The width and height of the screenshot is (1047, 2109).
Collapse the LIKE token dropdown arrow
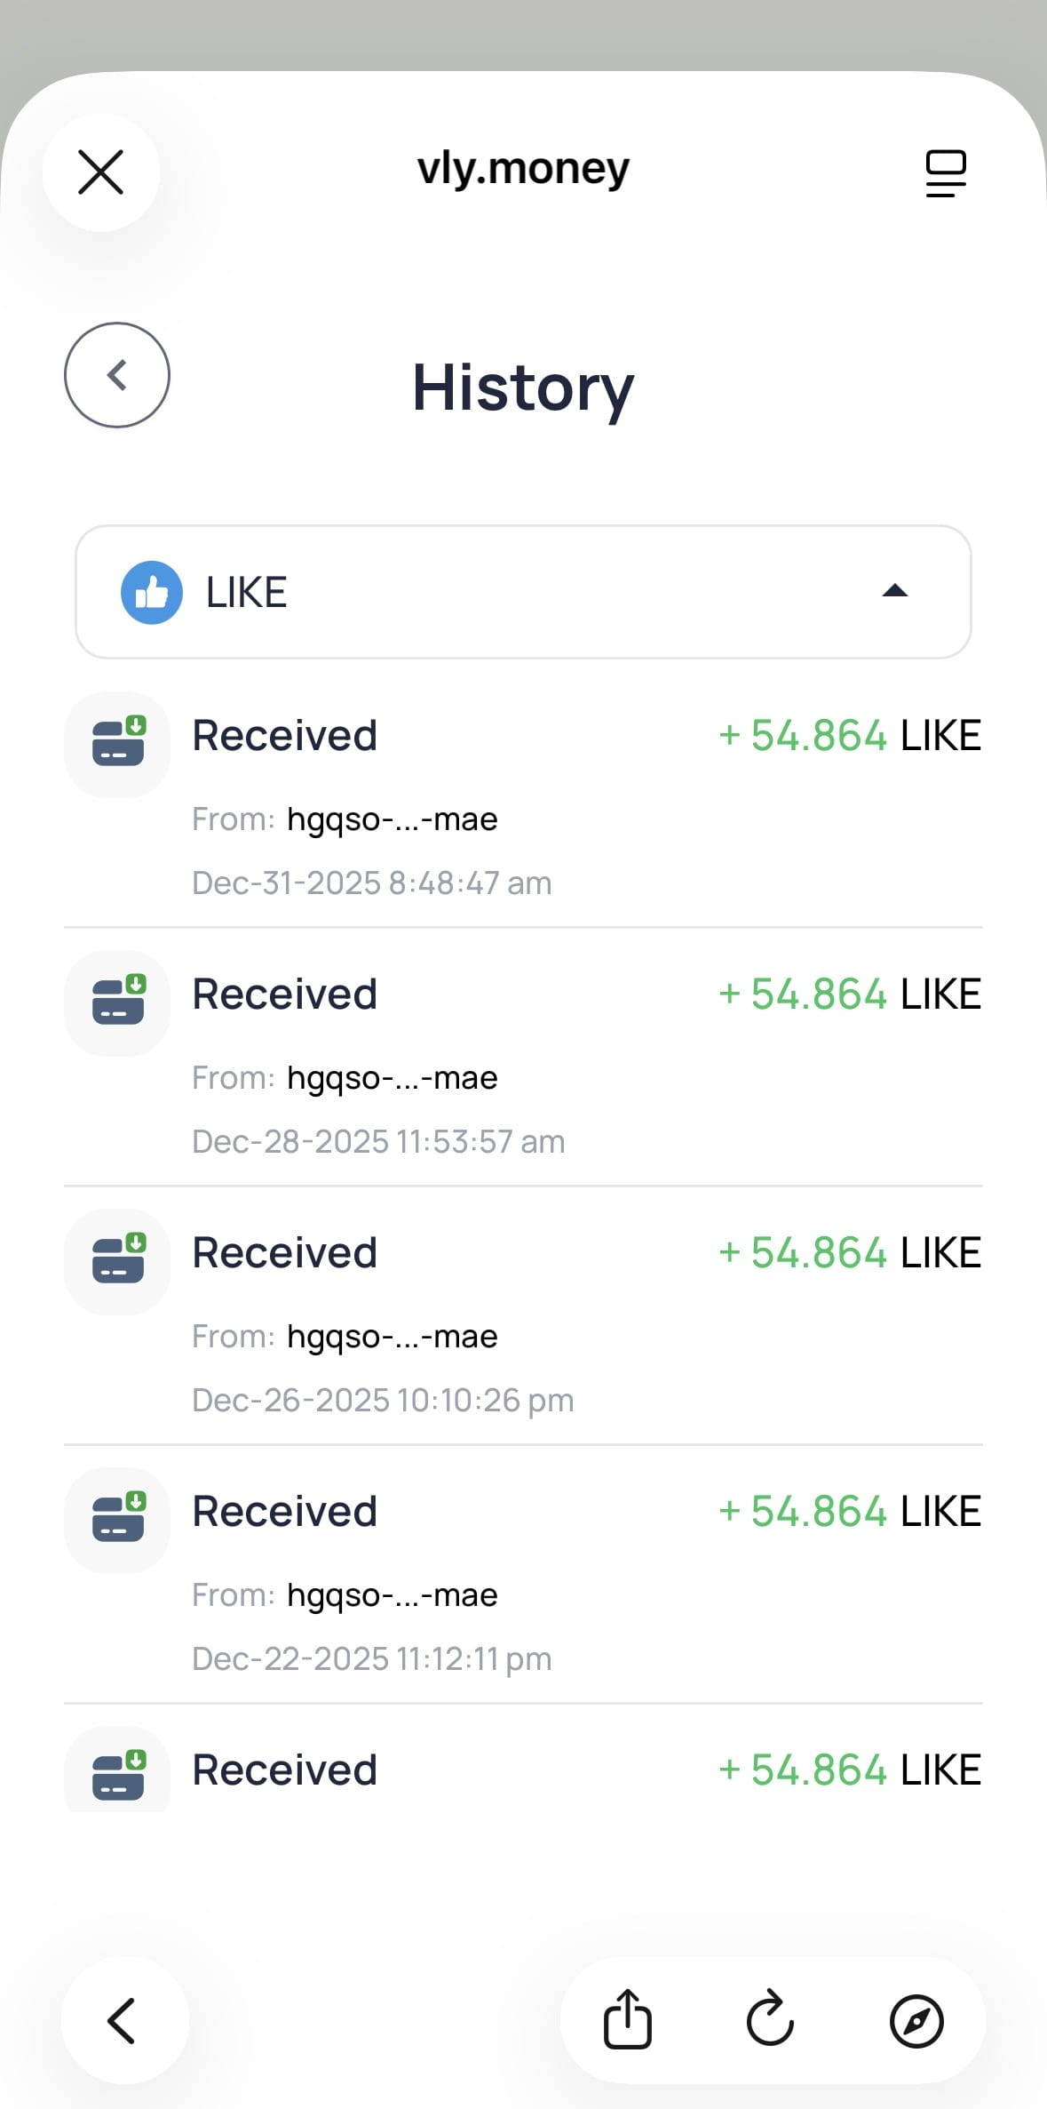tap(894, 591)
